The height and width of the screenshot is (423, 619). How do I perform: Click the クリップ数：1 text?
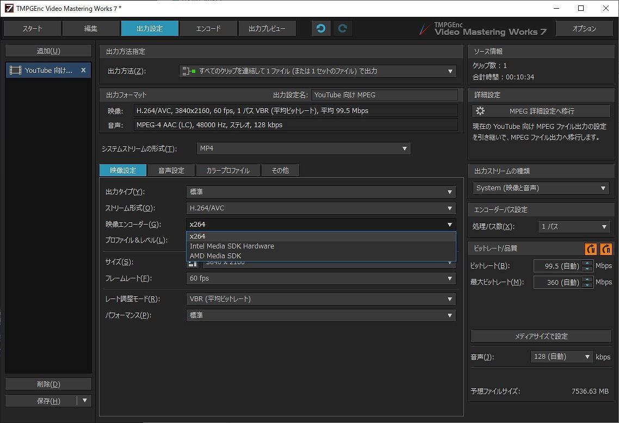pos(490,65)
